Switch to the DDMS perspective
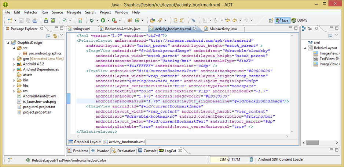 (300, 20)
